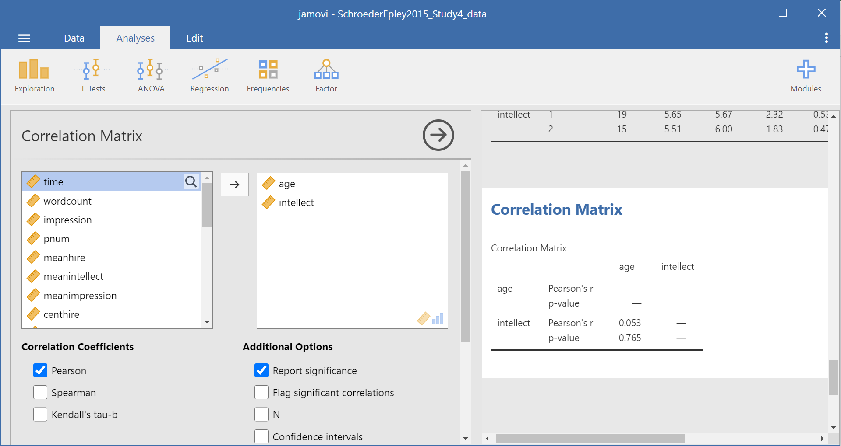Image resolution: width=841 pixels, height=446 pixels.
Task: Open the ANOVA analysis menu
Action: point(151,76)
